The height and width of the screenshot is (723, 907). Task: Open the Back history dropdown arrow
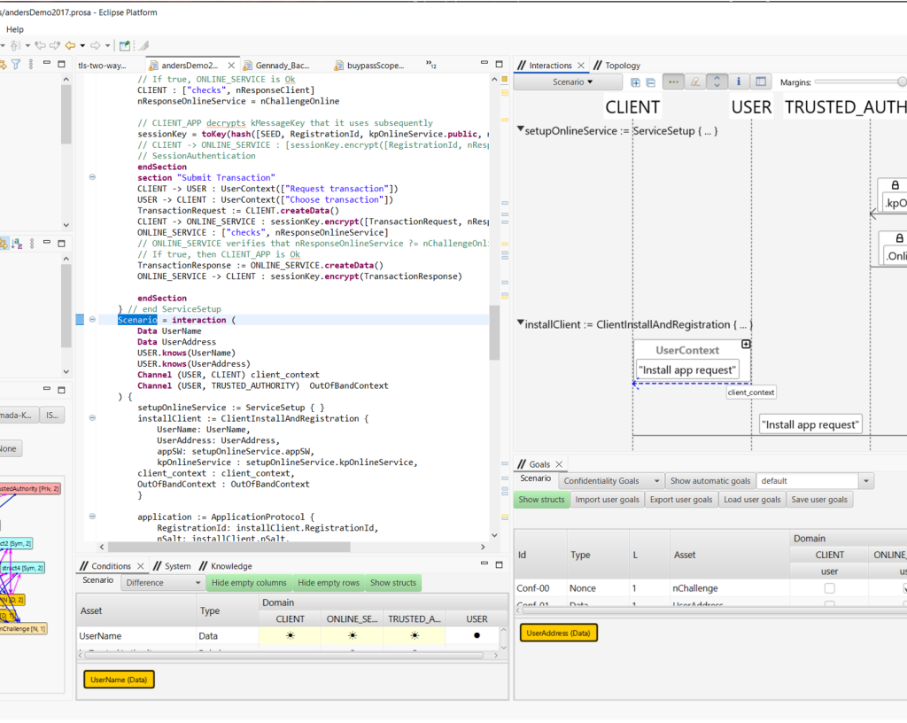pos(82,46)
